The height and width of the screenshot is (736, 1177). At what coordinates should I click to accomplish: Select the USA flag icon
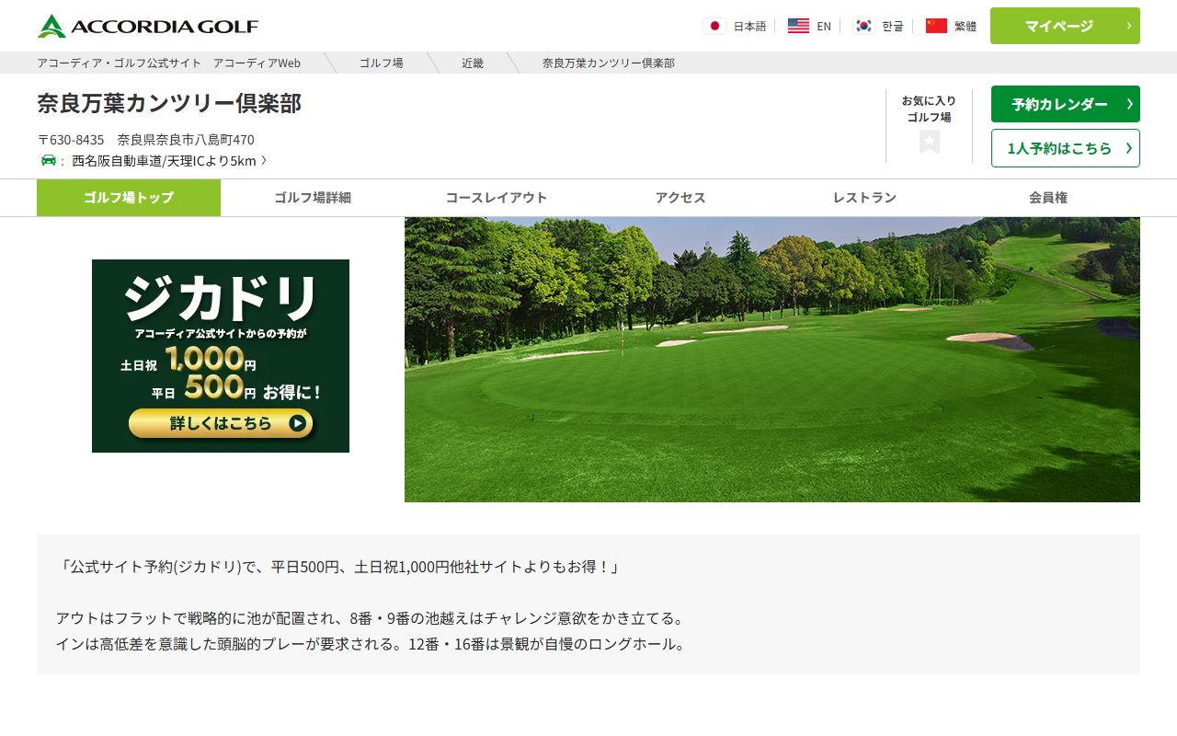point(798,26)
